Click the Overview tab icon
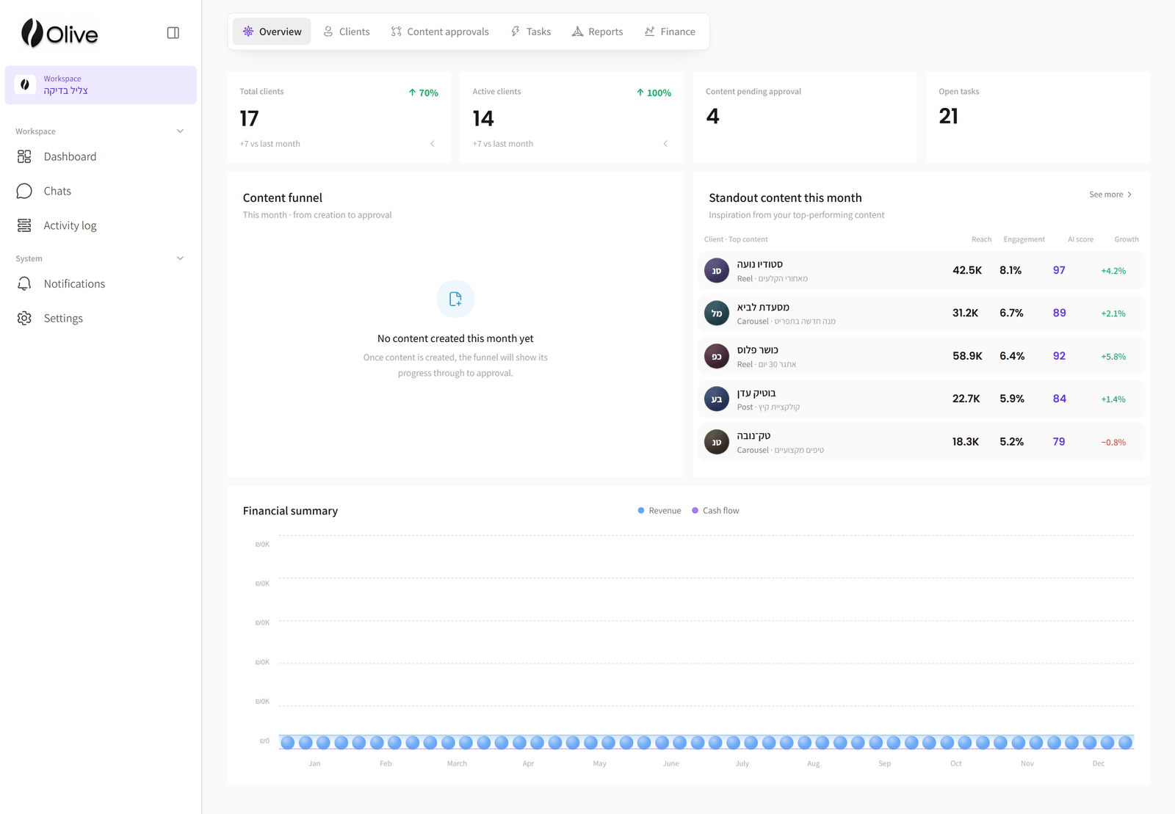Viewport: 1175px width, 814px height. 248,32
